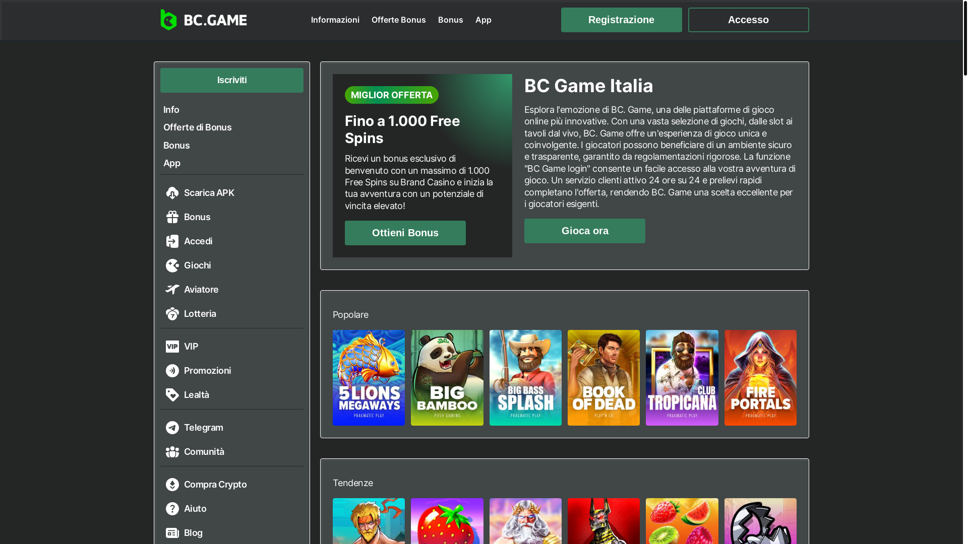968x544 pixels.
Task: Click the Scarica APK download icon
Action: click(x=172, y=193)
